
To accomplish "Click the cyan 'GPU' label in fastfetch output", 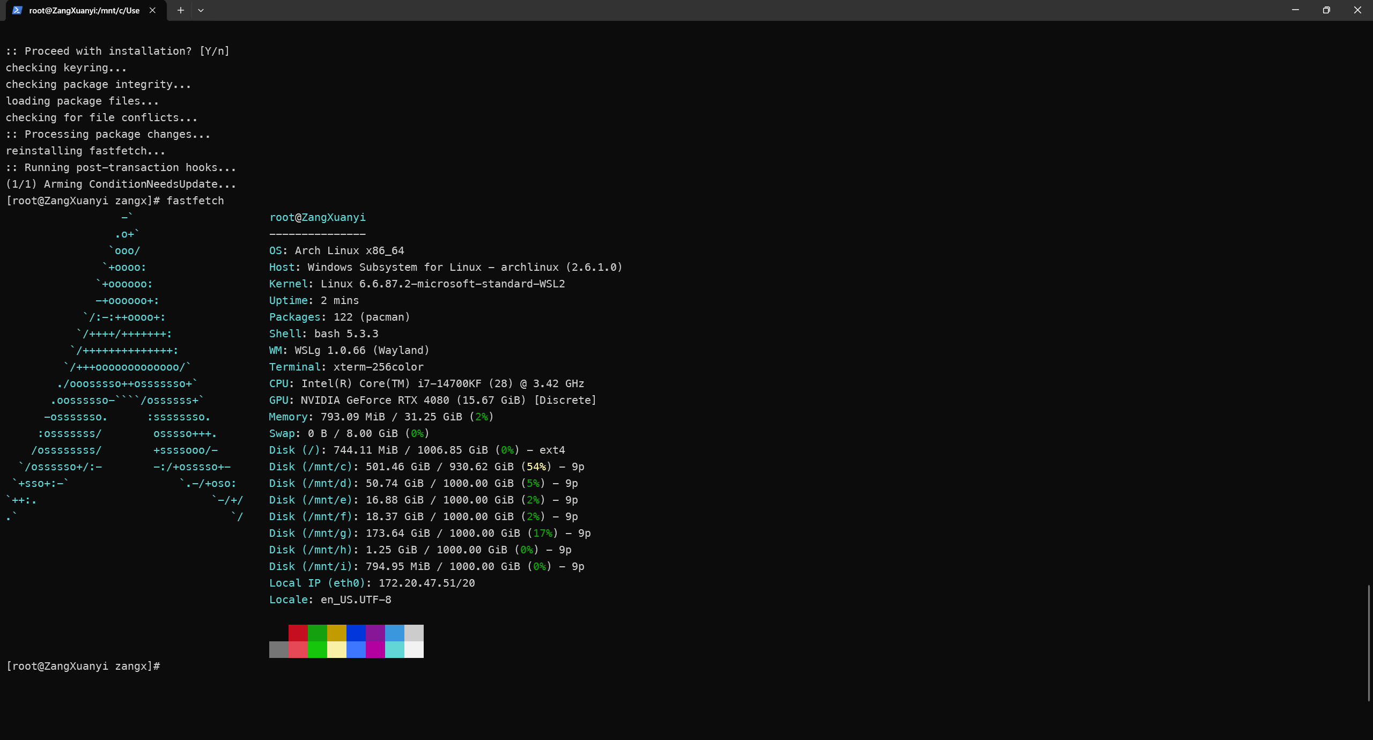I will pos(278,400).
